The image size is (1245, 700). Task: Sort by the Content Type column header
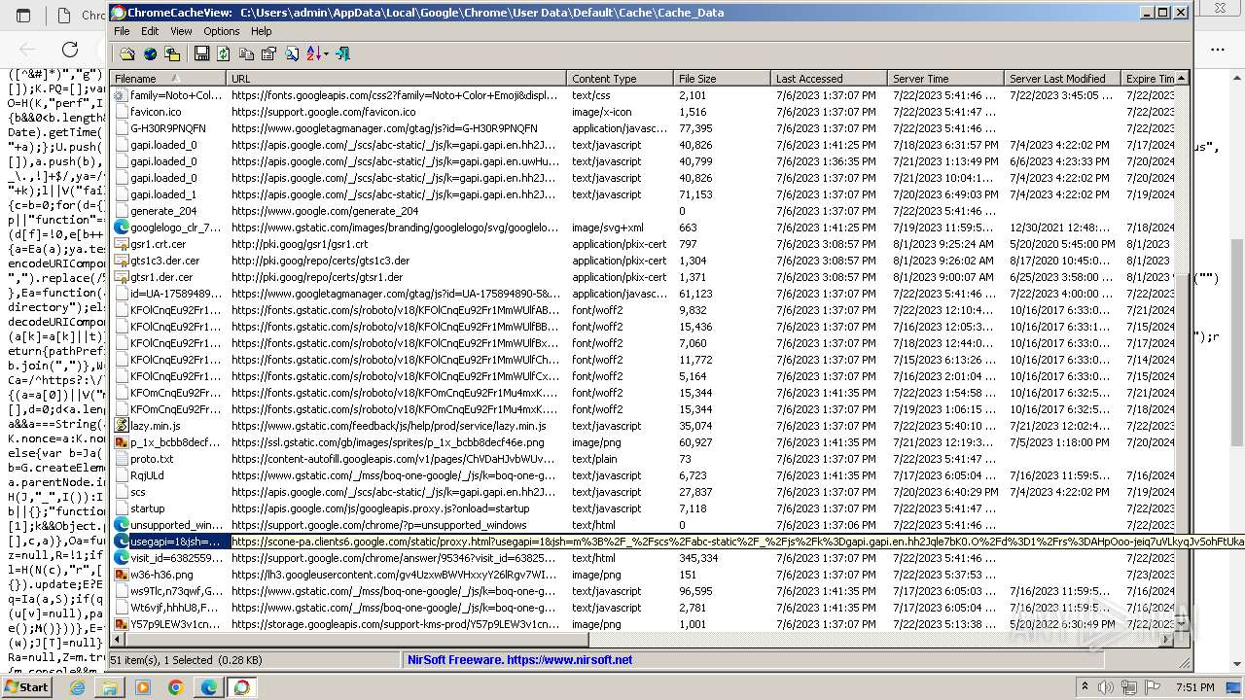coord(621,79)
